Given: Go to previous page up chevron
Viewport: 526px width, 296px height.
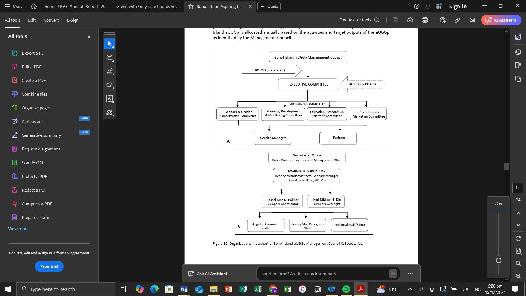Looking at the screenshot, I should point(518,213).
